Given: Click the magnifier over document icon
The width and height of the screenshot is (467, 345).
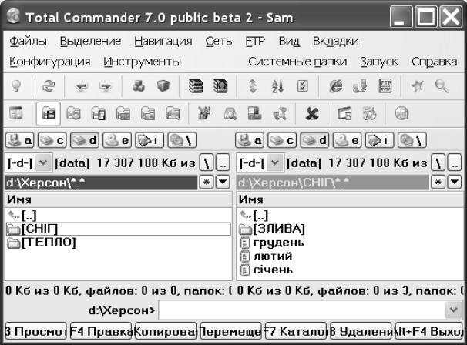Looking at the screenshot, I should (x=230, y=114).
